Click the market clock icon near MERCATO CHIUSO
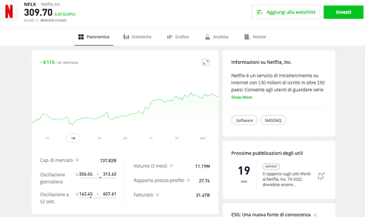 tap(37, 20)
